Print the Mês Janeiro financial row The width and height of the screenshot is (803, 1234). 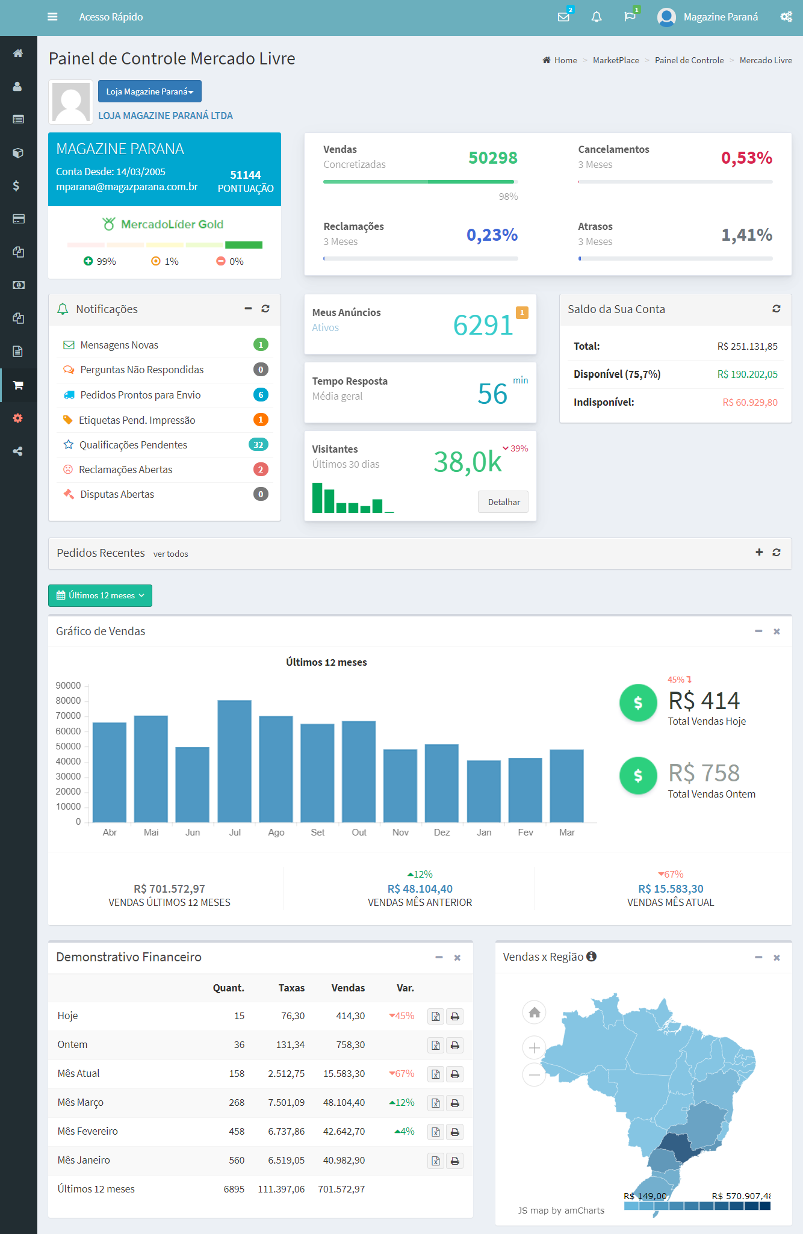455,1161
